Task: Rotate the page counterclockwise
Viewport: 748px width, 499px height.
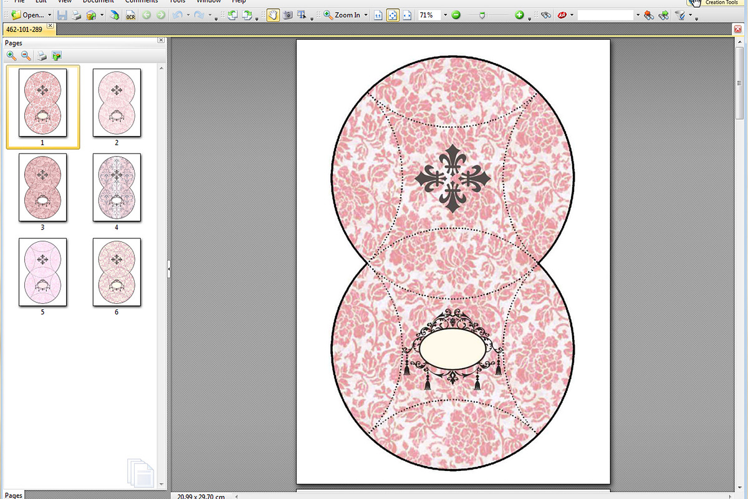Action: [233, 15]
